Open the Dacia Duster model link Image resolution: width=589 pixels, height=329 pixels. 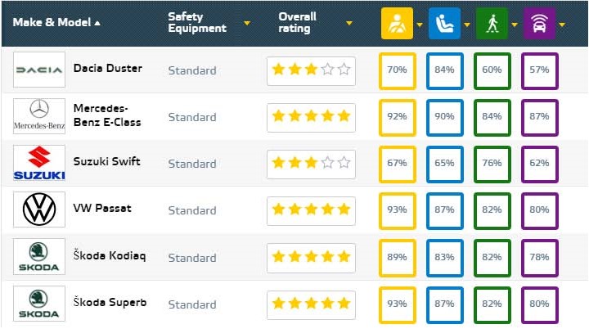coord(107,68)
